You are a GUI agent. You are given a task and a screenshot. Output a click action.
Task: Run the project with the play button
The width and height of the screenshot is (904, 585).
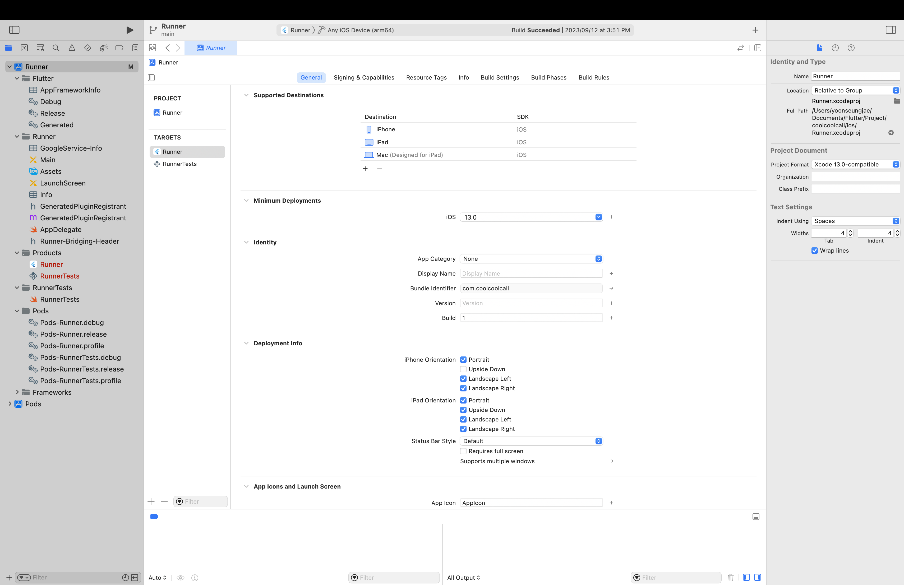coord(130,30)
